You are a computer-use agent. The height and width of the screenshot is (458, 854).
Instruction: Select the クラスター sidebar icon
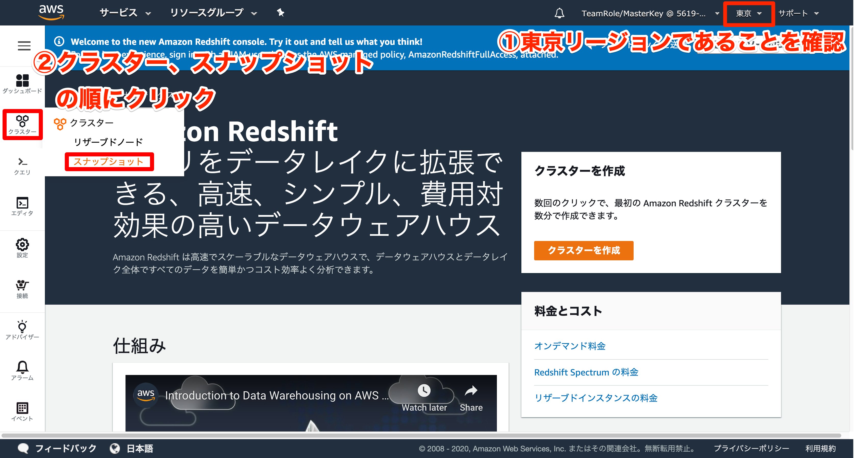click(22, 125)
